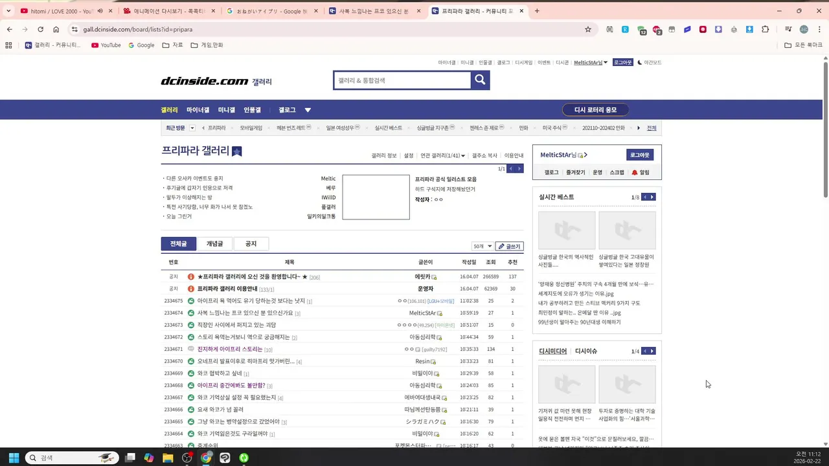This screenshot has width=829, height=466.
Task: Select the 미니갤 nav menu
Action: 227,110
